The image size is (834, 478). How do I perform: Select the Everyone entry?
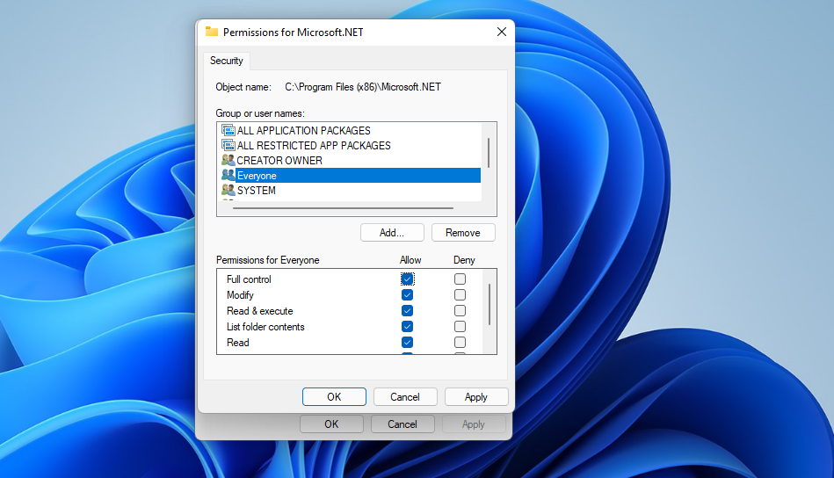[351, 175]
